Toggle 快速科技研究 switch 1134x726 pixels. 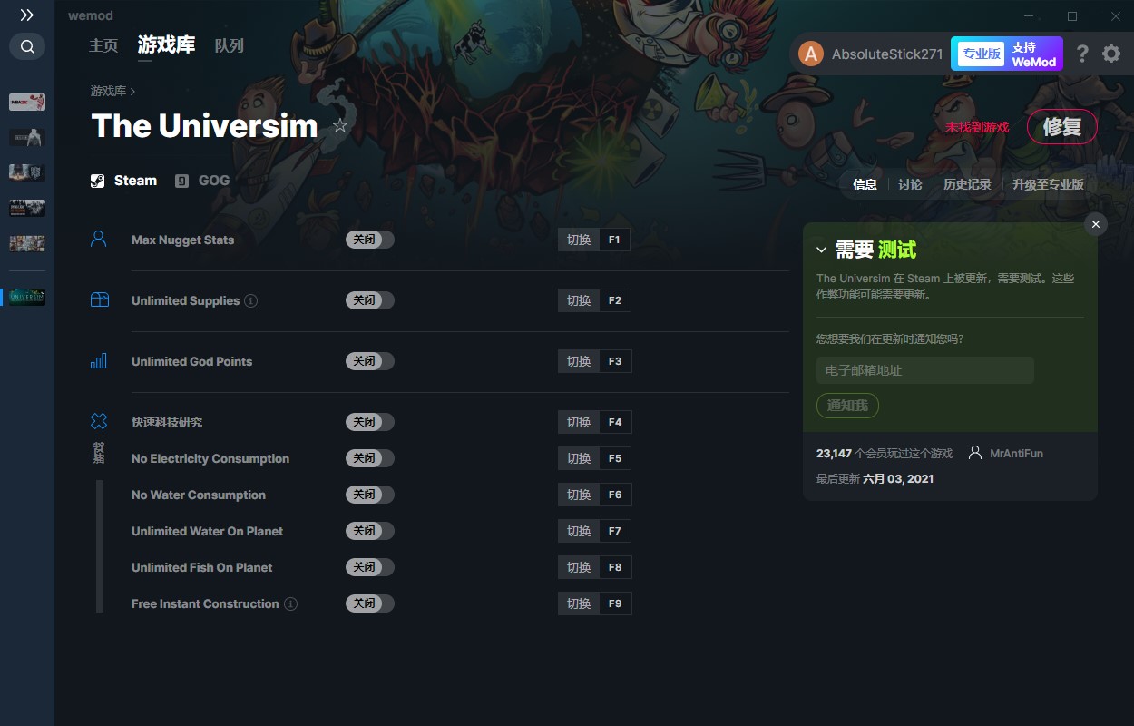coord(370,422)
